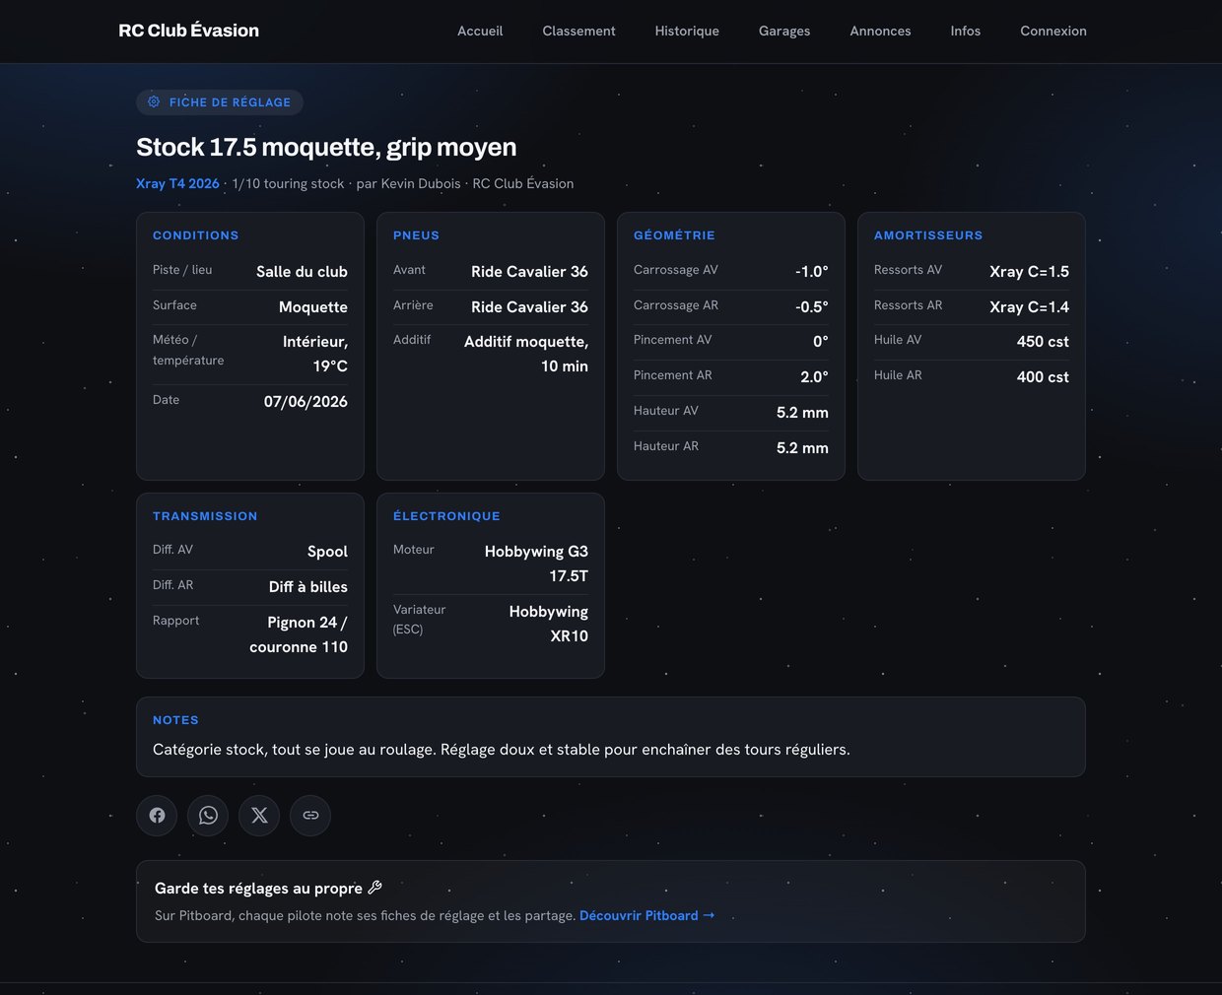Select Huile AV value 450 cst
The width and height of the screenshot is (1222, 995).
[x=1043, y=342]
